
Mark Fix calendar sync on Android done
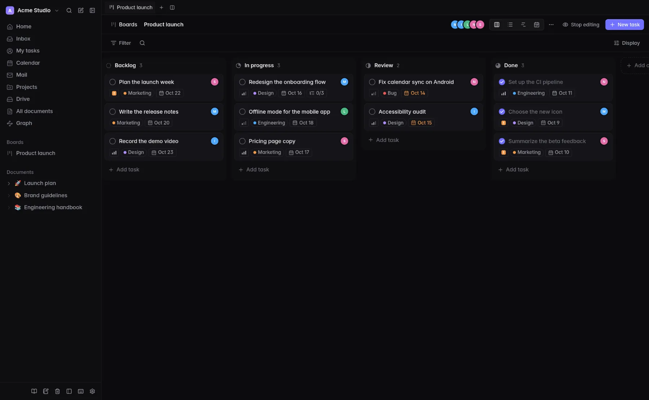tap(372, 82)
